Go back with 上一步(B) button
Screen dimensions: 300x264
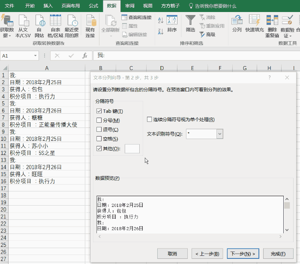pos(207,254)
